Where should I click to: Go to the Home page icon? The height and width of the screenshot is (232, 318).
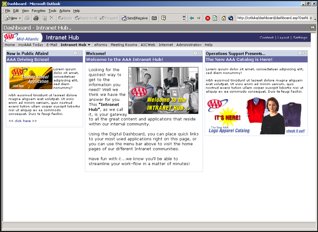pos(223,18)
